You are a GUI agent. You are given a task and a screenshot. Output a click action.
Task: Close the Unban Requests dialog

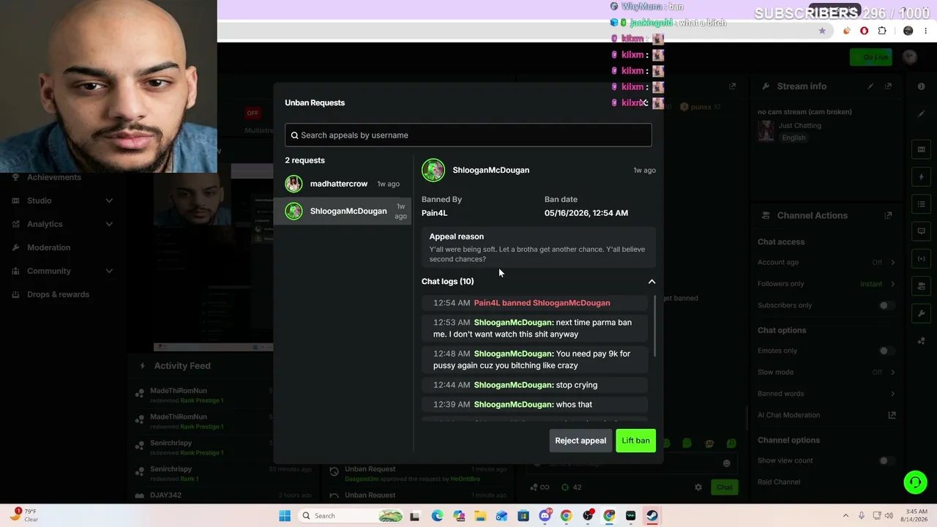pyautogui.click(x=645, y=102)
